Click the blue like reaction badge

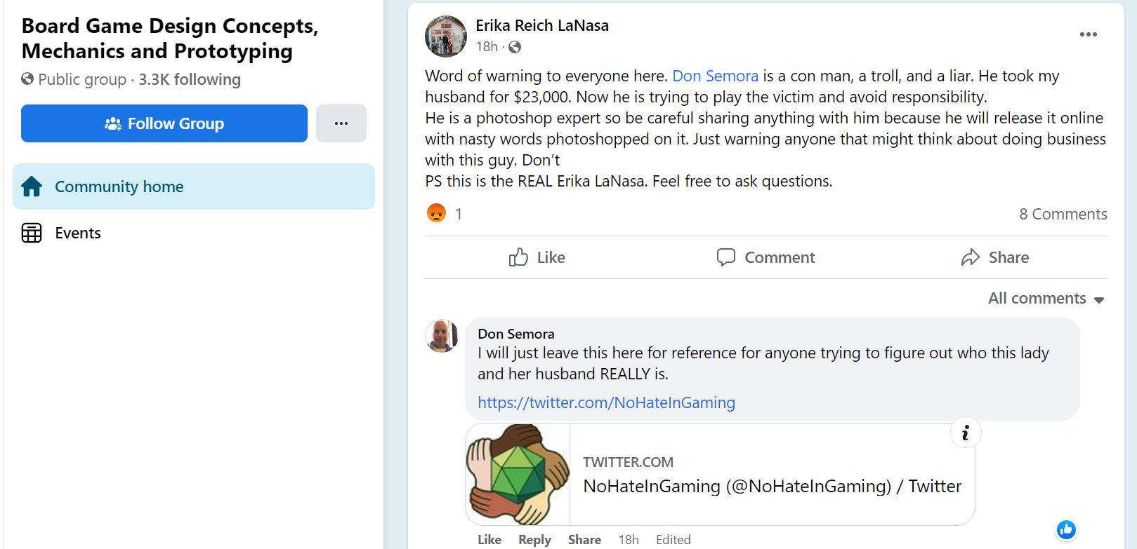tap(1066, 529)
